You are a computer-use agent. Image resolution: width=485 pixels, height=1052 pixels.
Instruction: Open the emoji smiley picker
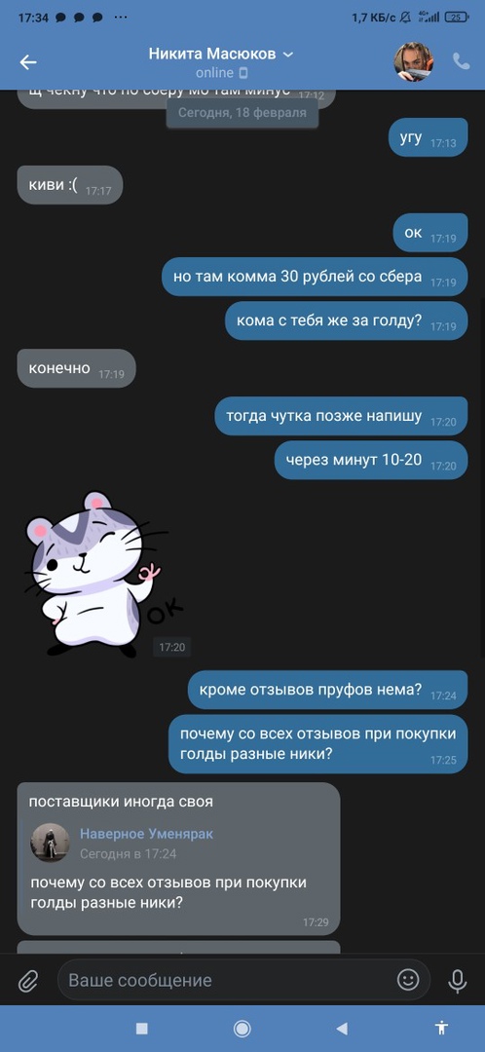408,980
